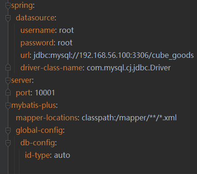Viewport: 197px width, 174px height.
Task: Click the mybatis-plus key
Action: [x=34, y=106]
